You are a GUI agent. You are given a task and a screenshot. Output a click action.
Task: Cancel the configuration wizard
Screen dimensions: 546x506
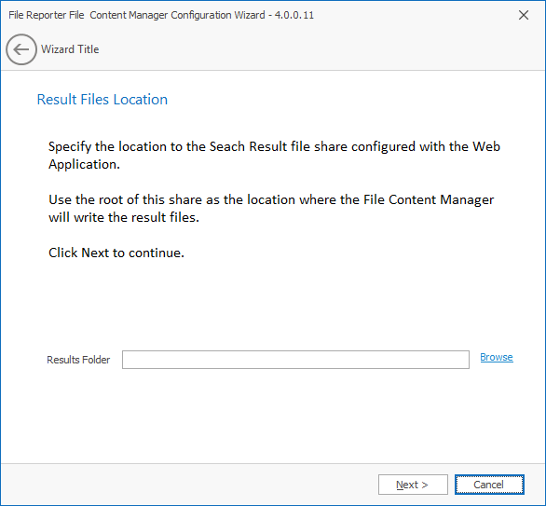pyautogui.click(x=489, y=485)
